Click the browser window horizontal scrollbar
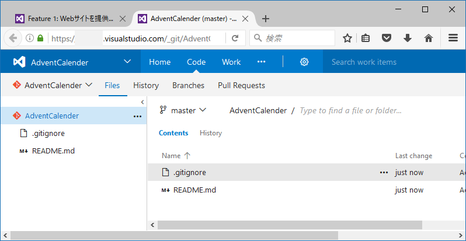This screenshot has height=241, width=466. [x=174, y=236]
